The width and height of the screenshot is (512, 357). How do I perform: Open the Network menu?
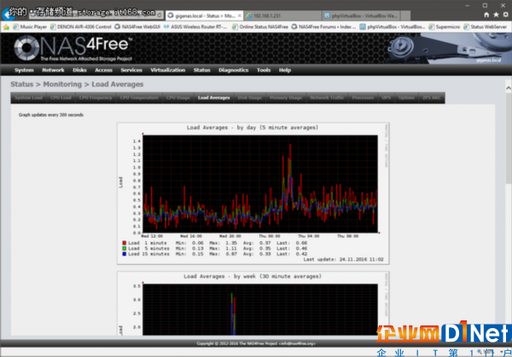click(53, 70)
